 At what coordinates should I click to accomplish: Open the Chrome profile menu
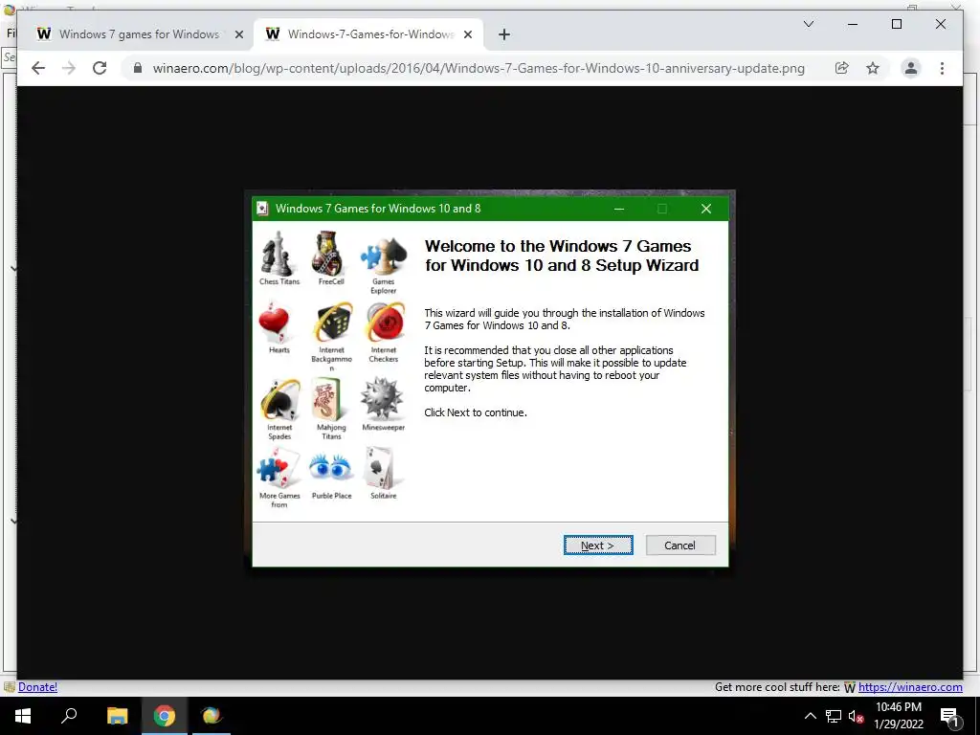[x=911, y=68]
